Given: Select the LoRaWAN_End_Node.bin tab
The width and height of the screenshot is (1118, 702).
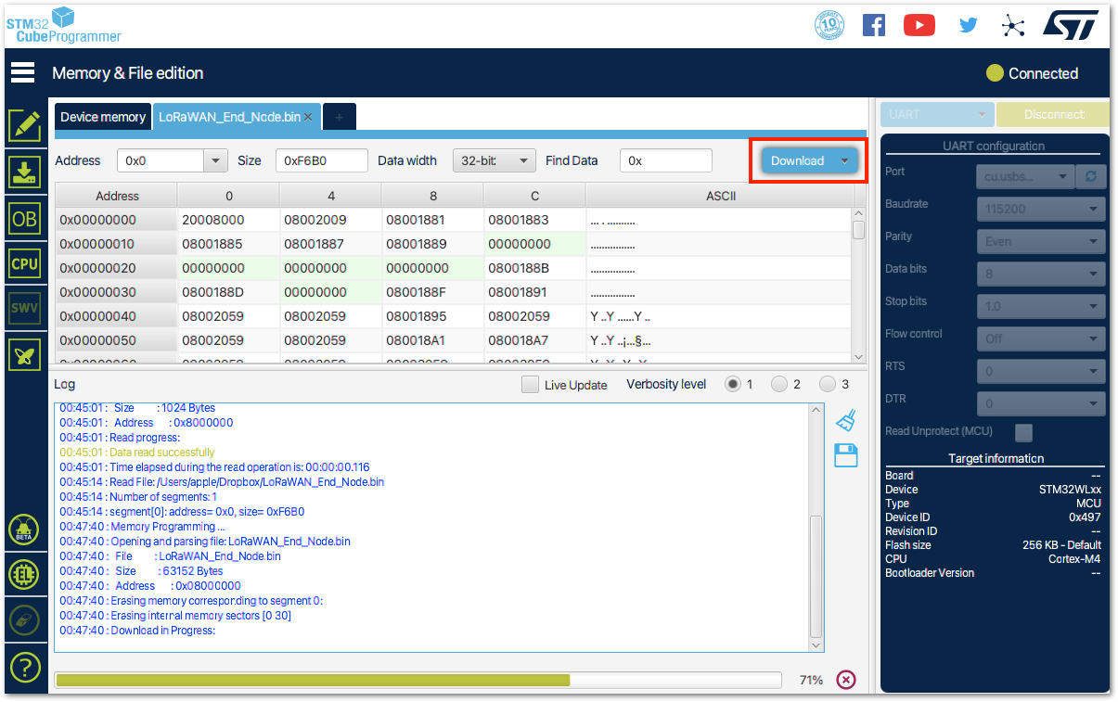Looking at the screenshot, I should (x=229, y=117).
